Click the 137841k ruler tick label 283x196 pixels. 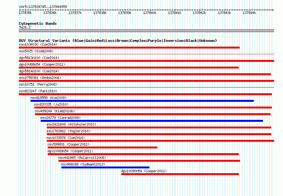click(x=175, y=13)
